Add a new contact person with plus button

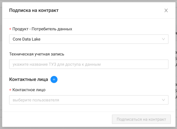point(54,79)
